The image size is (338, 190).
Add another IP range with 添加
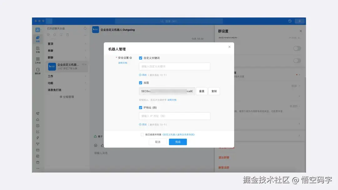(x=143, y=125)
